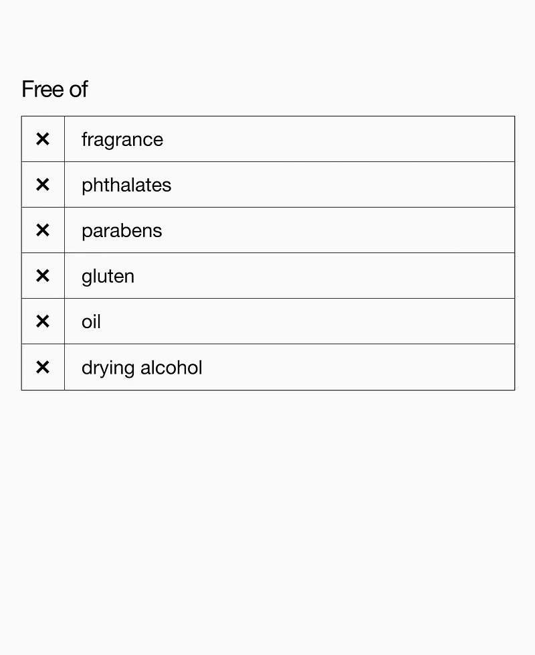535x655 pixels.
Task: Click the X icon beside oil
Action: point(43,321)
